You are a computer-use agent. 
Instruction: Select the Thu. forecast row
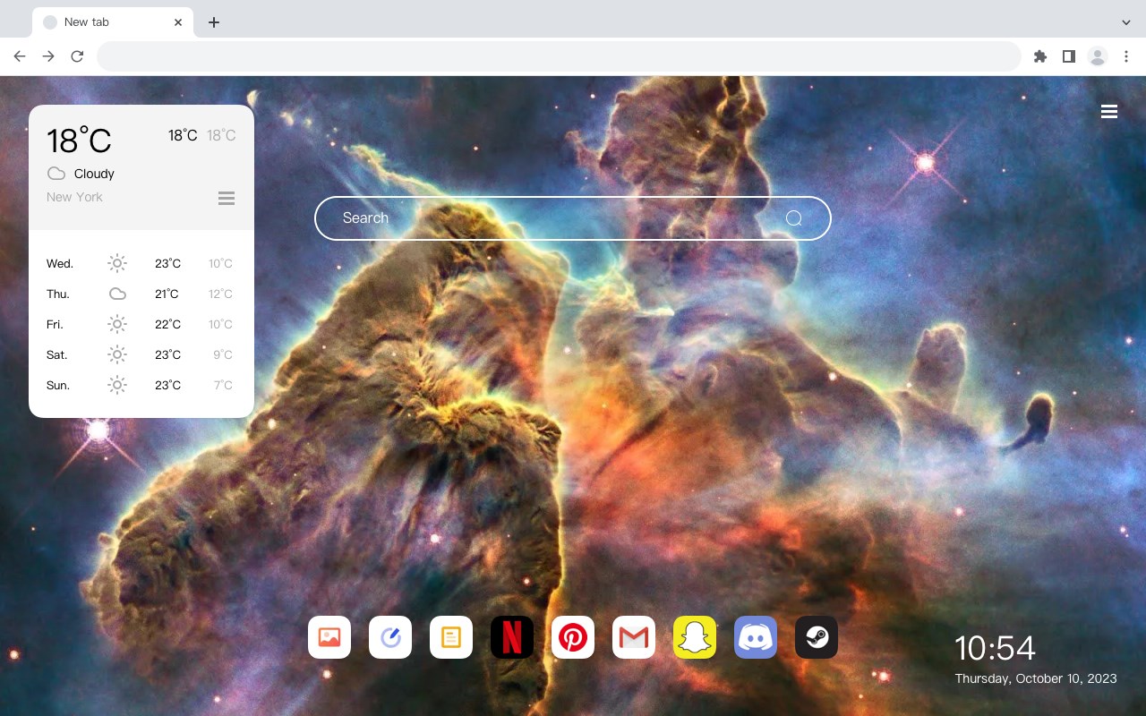[x=141, y=294]
